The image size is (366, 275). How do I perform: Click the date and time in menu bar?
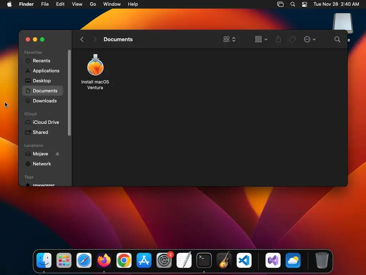[336, 4]
